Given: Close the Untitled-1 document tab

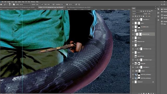Looking at the screenshot, I should pyautogui.click(x=65, y=7).
